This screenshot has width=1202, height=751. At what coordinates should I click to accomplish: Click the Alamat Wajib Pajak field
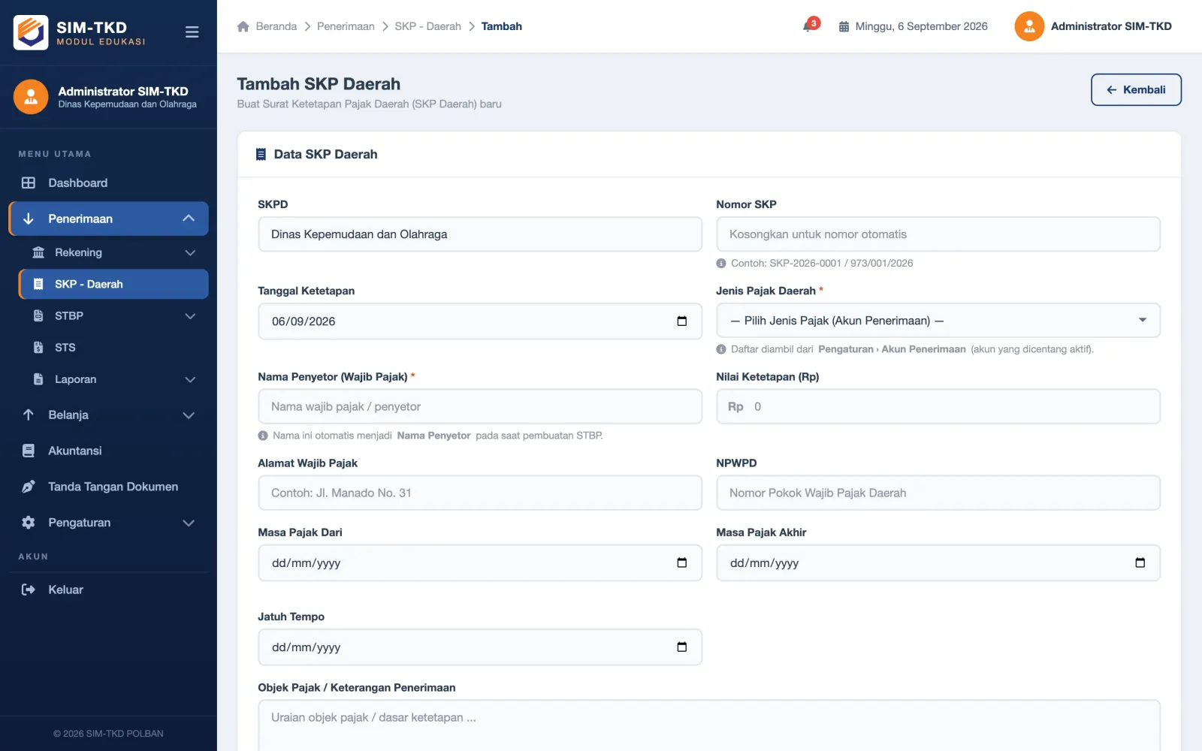(x=480, y=493)
